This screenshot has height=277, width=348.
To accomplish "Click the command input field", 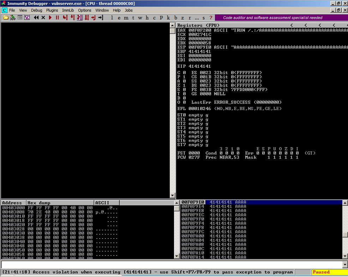I will tap(172, 264).
